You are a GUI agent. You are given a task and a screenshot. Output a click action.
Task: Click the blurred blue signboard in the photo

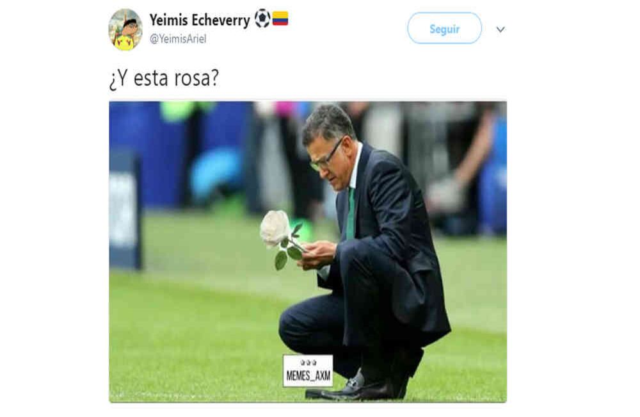pos(125,211)
